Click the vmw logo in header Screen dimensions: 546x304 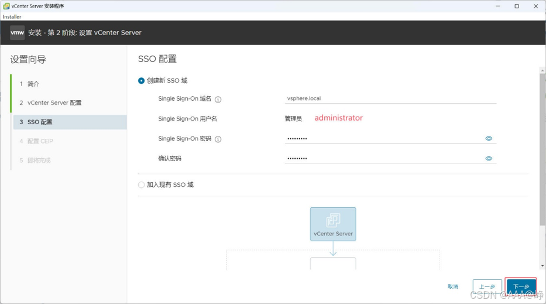(x=17, y=32)
